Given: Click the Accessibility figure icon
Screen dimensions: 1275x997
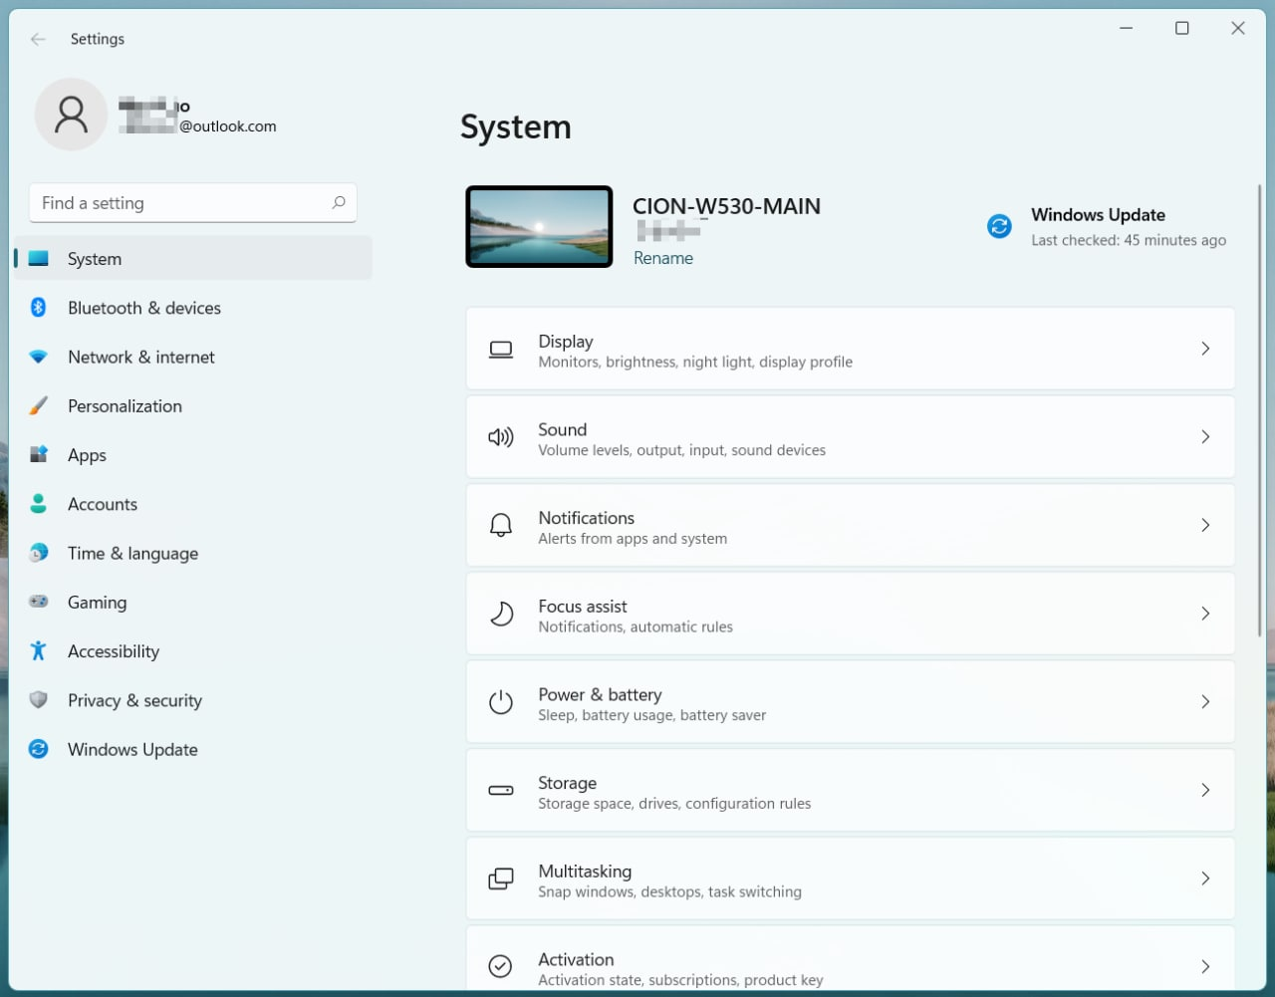Looking at the screenshot, I should point(38,651).
